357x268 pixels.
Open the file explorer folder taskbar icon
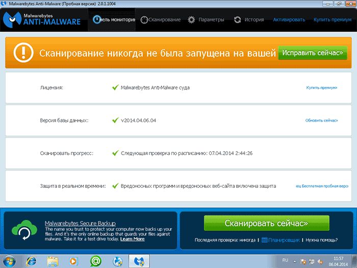click(x=53, y=261)
